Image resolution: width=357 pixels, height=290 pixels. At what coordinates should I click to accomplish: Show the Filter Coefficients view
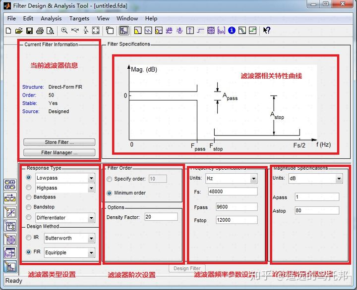221,31
